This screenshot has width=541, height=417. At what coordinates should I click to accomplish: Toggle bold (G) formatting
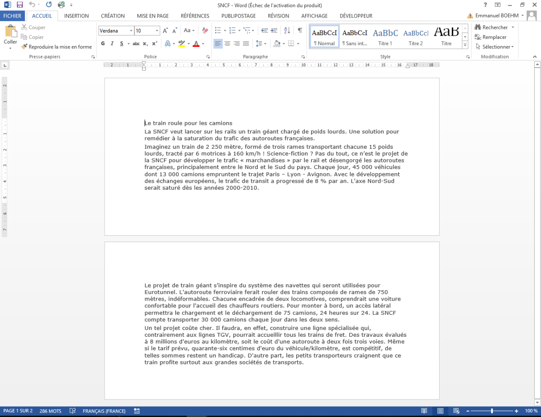[103, 44]
